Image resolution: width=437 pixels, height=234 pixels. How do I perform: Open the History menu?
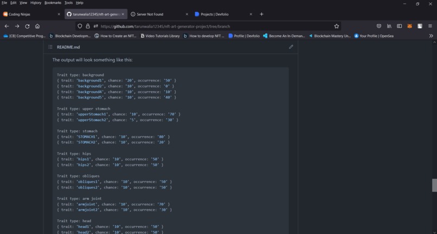point(36,3)
